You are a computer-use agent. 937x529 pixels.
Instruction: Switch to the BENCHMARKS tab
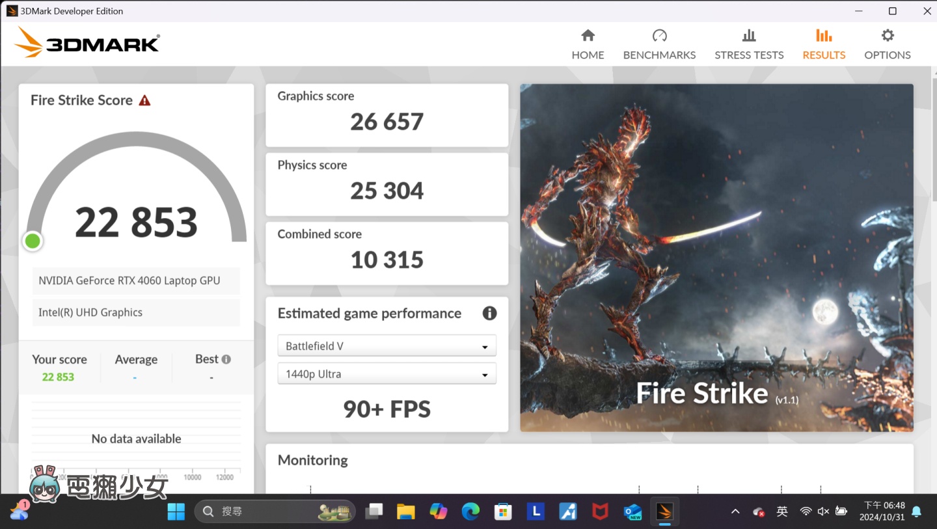click(x=659, y=45)
